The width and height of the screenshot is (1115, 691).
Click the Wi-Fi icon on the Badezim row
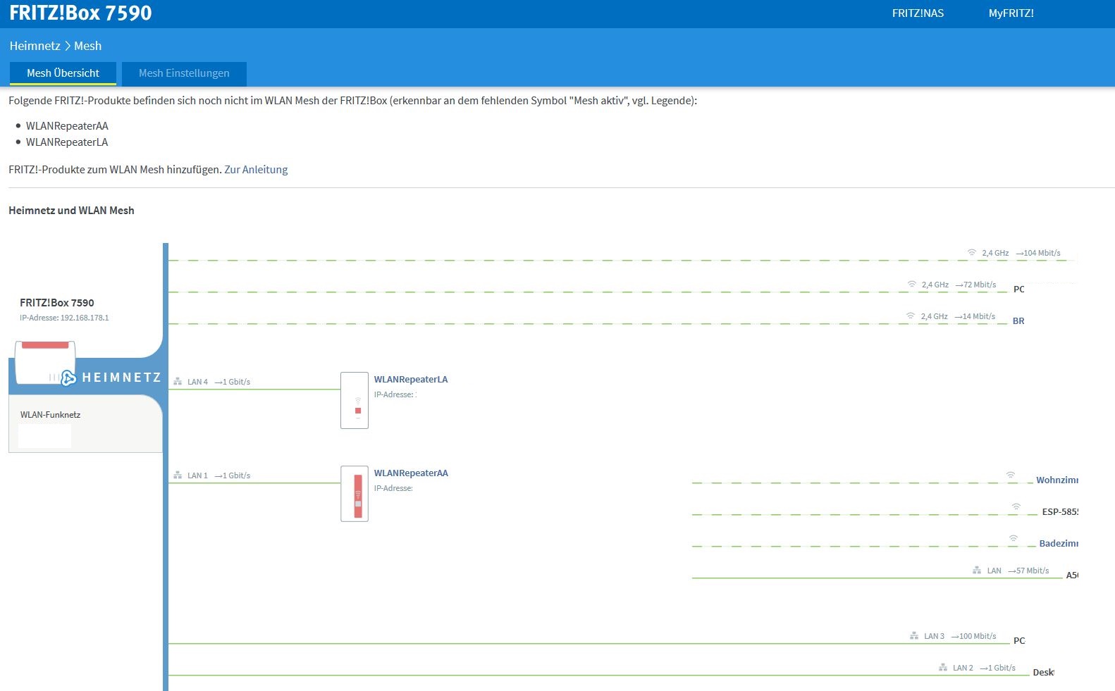pos(1014,539)
